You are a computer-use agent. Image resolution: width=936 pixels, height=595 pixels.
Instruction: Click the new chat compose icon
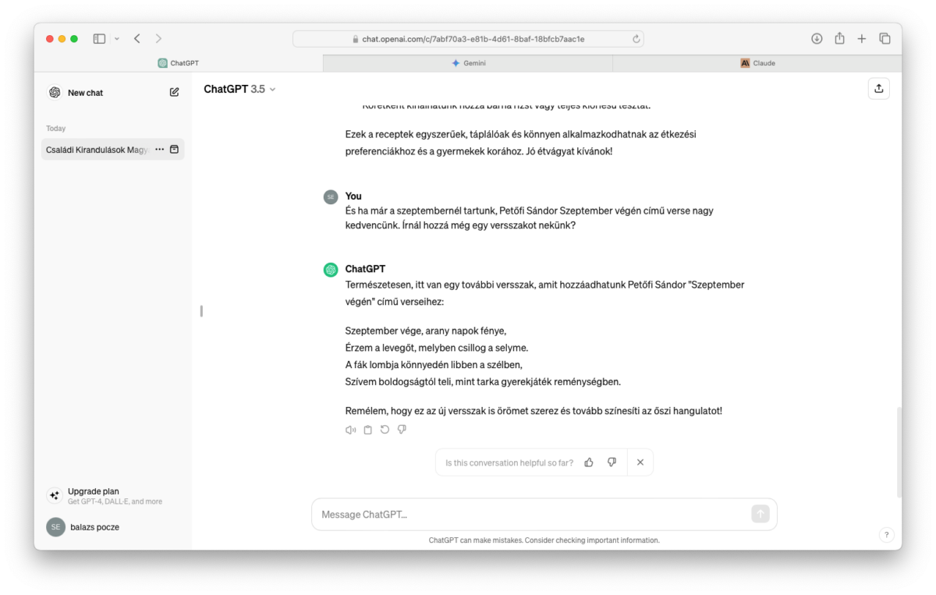[174, 92]
